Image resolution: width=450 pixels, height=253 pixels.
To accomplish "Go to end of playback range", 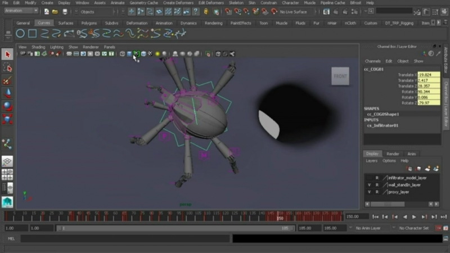I will pos(444,217).
